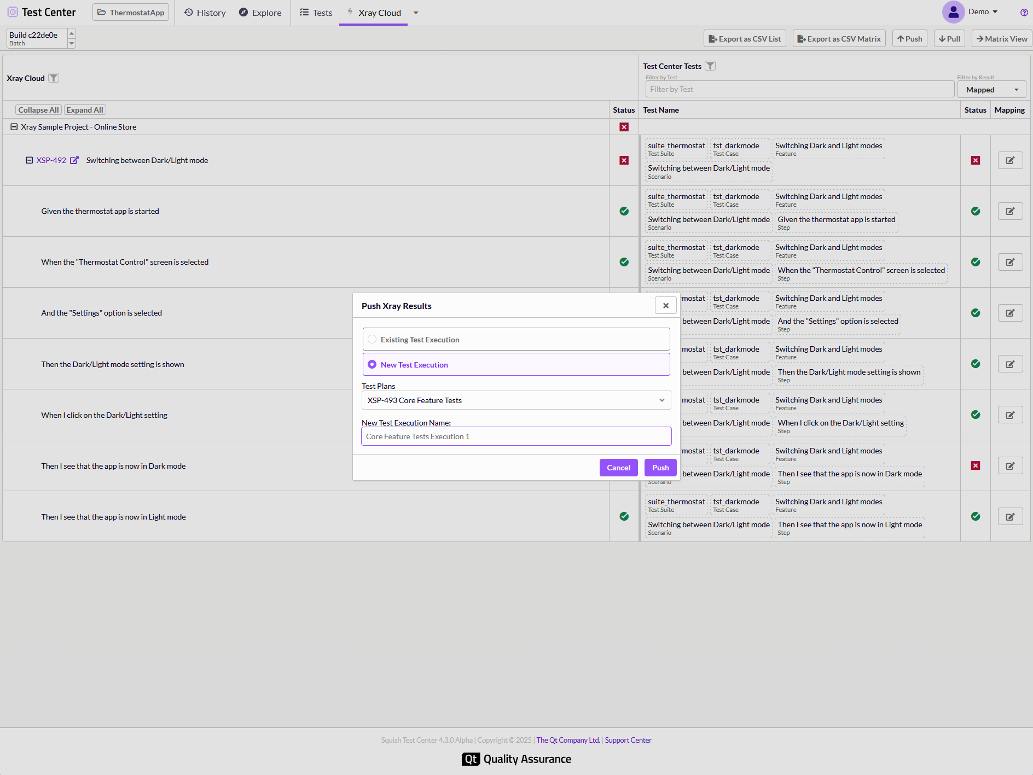1033x775 pixels.
Task: Switch to the Tests tab
Action: click(x=316, y=13)
